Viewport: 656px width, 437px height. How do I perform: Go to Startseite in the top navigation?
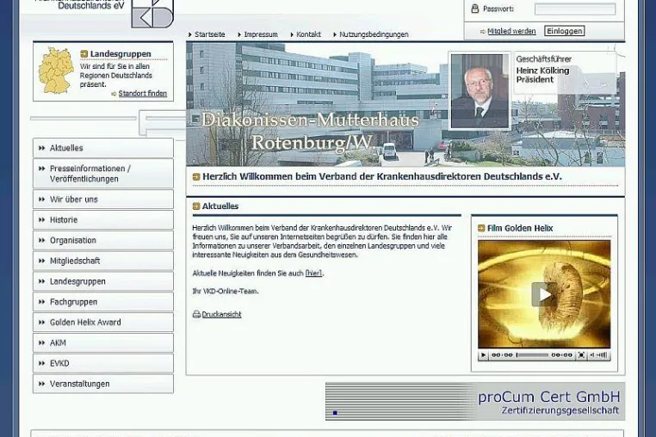(x=209, y=34)
